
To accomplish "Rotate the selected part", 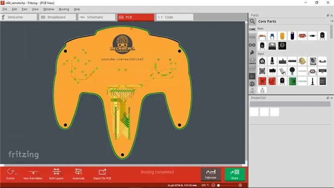I will point(10,174).
